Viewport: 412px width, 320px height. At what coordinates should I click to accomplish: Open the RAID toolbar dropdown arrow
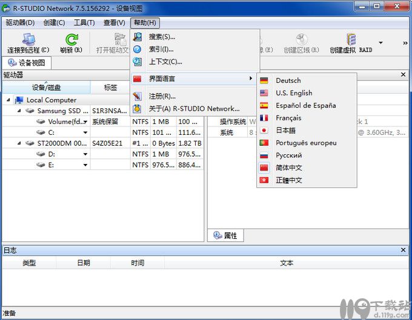tap(380, 42)
